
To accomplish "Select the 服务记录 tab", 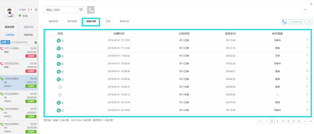I will click(x=91, y=21).
